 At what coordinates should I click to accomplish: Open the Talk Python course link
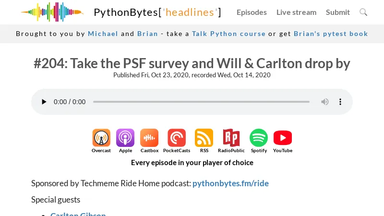(x=228, y=34)
